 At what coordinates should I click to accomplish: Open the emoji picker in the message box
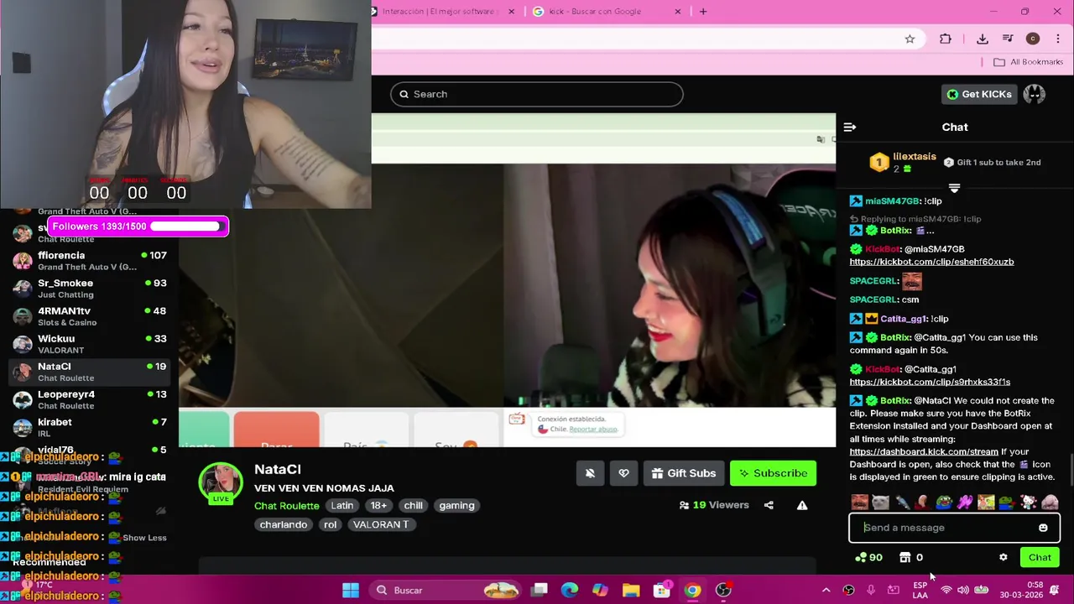coord(1043,528)
